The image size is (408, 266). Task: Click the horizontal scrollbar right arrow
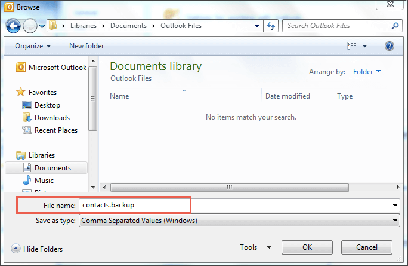click(398, 187)
